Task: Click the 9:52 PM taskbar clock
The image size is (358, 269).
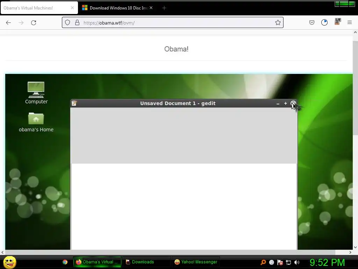Action: pyautogui.click(x=327, y=262)
